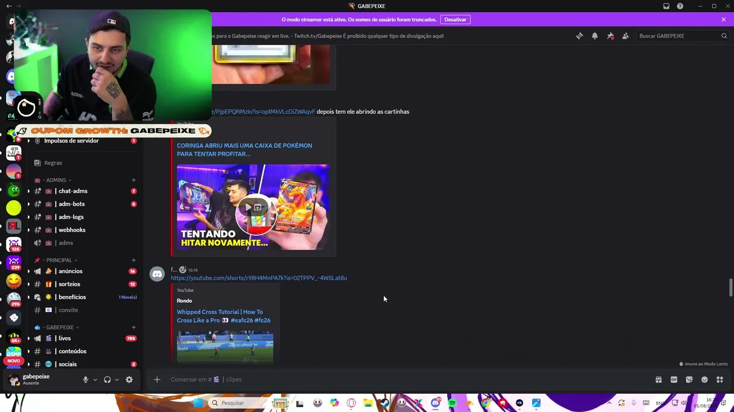This screenshot has height=412, width=734.
Task: Toggle the member list
Action: point(626,36)
